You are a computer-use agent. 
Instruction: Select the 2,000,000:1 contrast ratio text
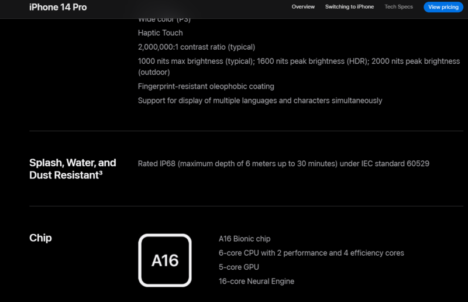(197, 47)
